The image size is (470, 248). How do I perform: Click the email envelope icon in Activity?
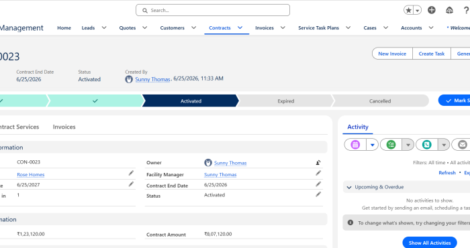(x=462, y=145)
